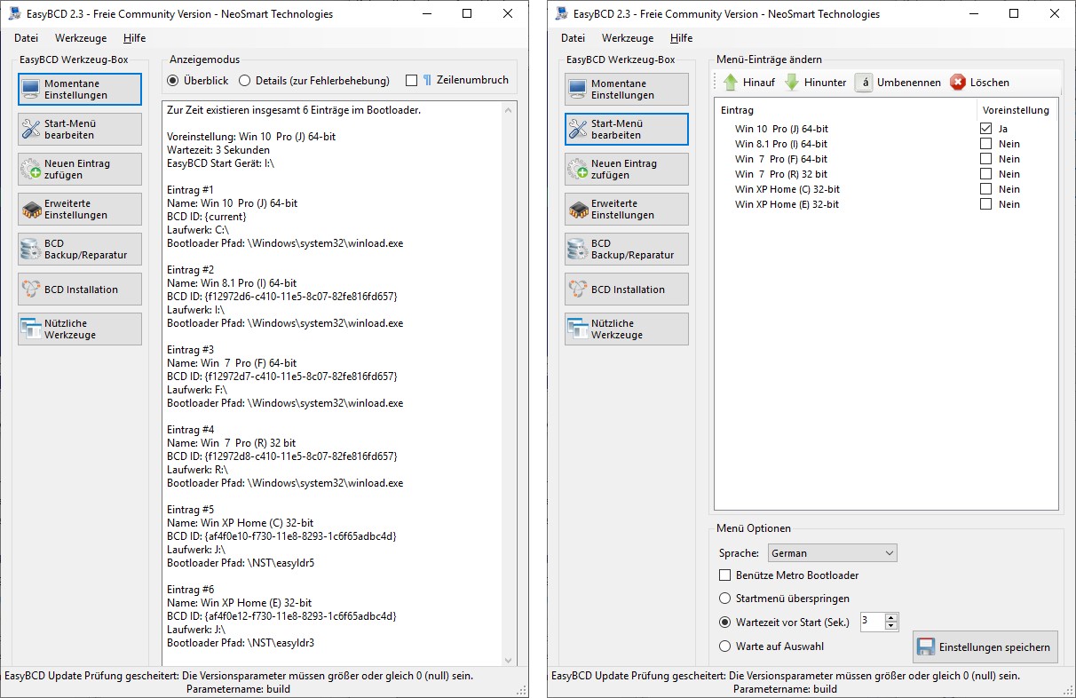Open Start-Menü bearbeiten in the left window
The width and height of the screenshot is (1076, 698).
(80, 129)
